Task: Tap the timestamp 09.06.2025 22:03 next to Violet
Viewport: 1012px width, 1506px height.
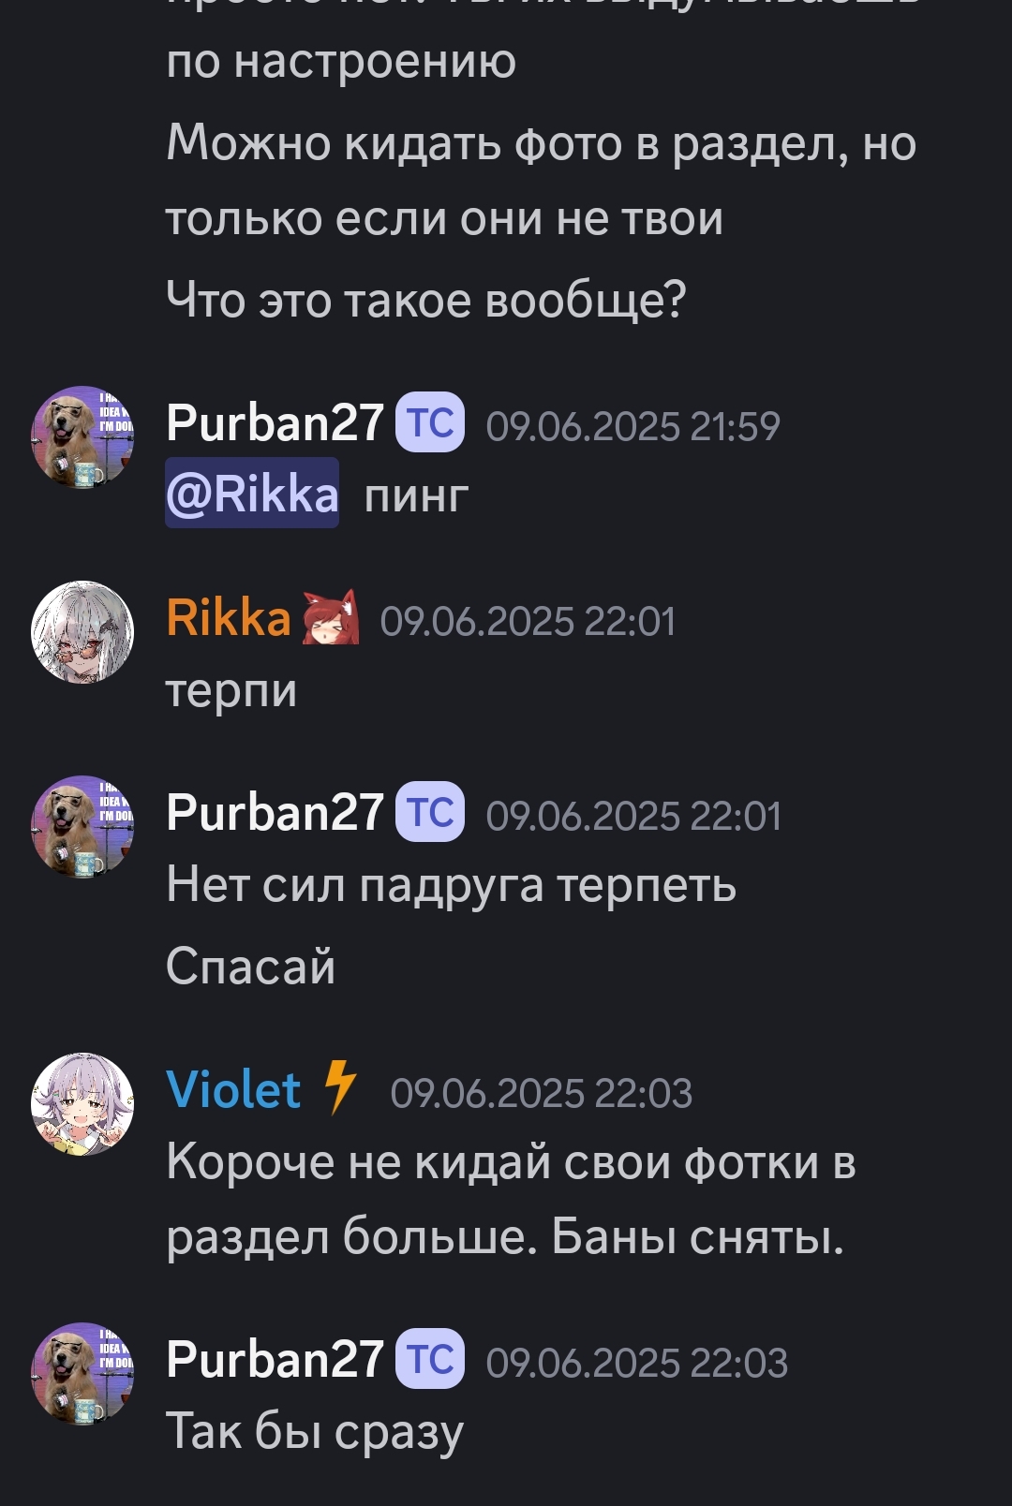Action: click(x=542, y=1094)
